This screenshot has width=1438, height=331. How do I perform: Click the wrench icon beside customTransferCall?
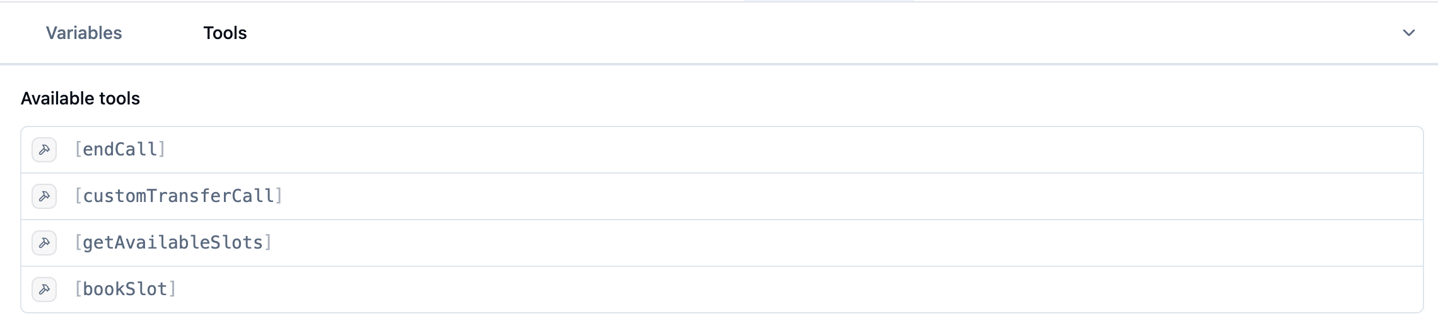pos(44,196)
